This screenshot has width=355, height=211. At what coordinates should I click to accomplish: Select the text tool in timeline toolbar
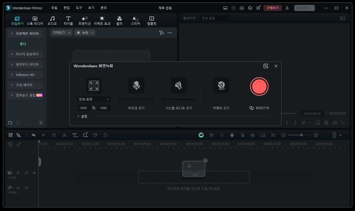[x=75, y=135]
